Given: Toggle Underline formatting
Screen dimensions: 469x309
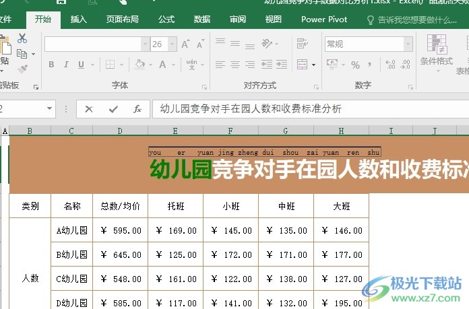Looking at the screenshot, I should (x=81, y=65).
